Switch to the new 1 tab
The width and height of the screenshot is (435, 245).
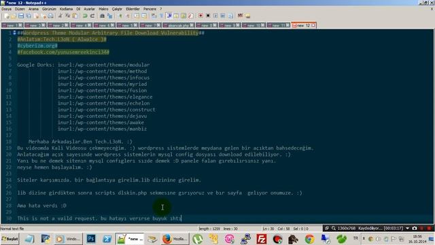[12, 25]
